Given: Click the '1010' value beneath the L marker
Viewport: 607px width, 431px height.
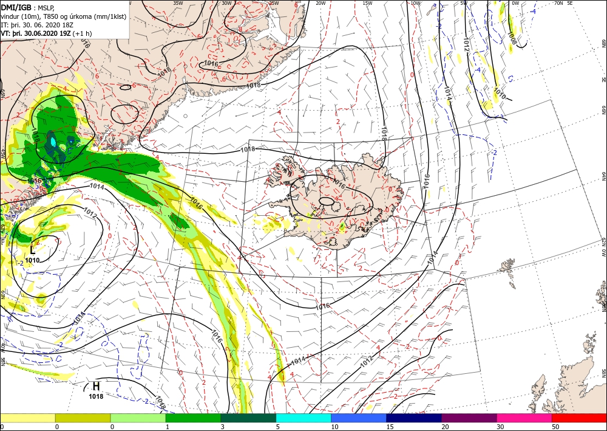Looking at the screenshot, I should [33, 260].
